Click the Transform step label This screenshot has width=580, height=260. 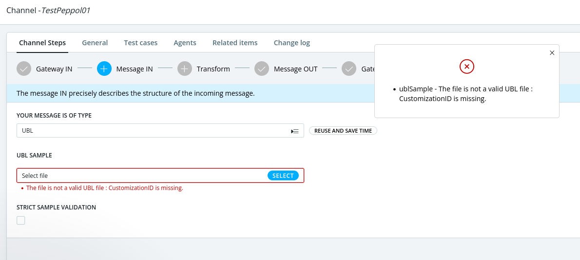pyautogui.click(x=213, y=69)
